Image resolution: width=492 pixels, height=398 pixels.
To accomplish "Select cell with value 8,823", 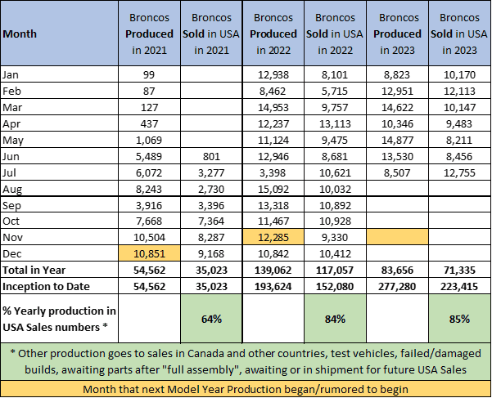I will tap(397, 74).
